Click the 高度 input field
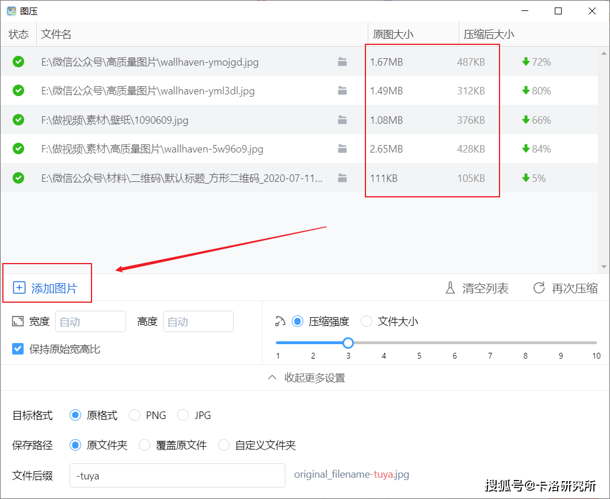Viewport: 610px width, 499px height. 199,321
